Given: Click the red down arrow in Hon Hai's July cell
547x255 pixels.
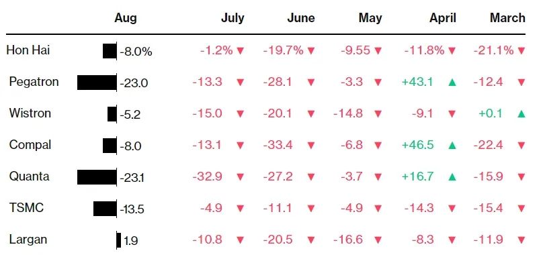Looking at the screenshot, I should click(240, 51).
